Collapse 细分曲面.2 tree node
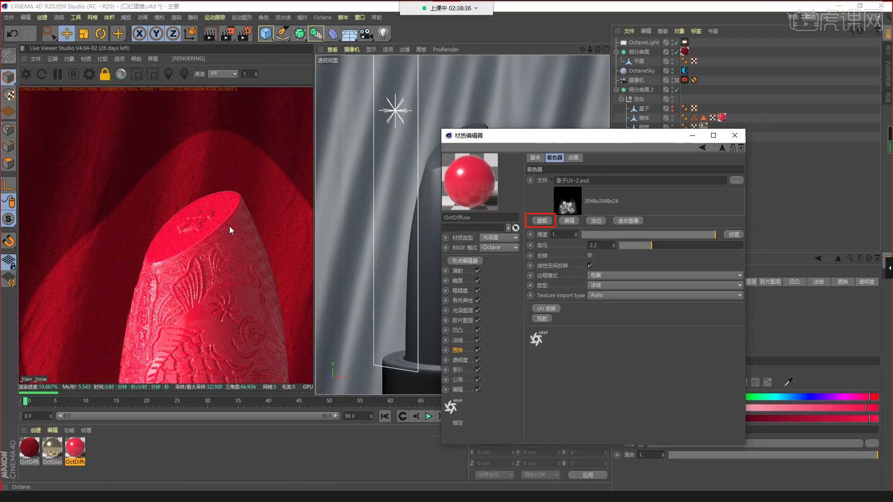 point(616,90)
